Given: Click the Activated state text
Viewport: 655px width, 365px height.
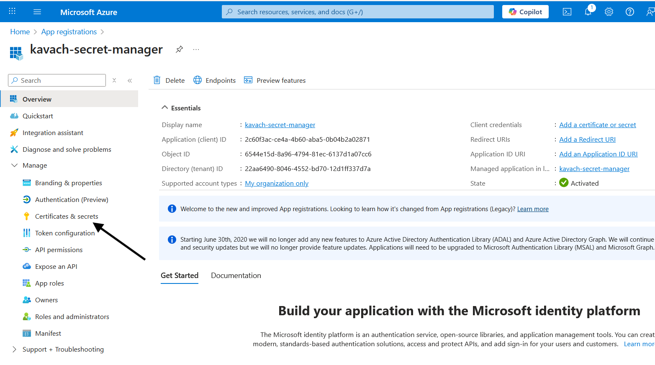Looking at the screenshot, I should point(585,183).
